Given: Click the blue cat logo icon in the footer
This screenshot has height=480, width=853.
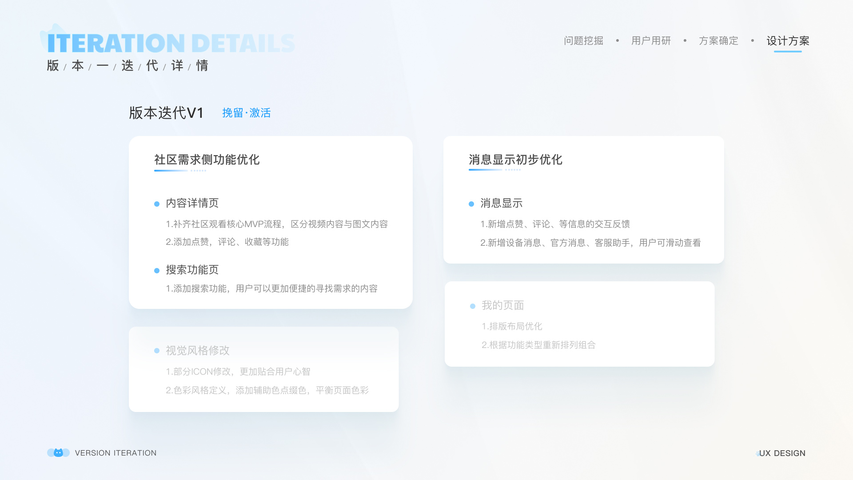Looking at the screenshot, I should click(x=58, y=452).
